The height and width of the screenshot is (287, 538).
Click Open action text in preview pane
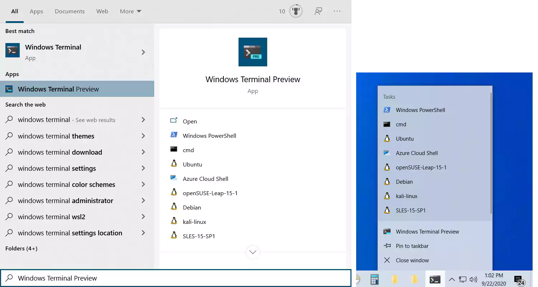(x=190, y=121)
